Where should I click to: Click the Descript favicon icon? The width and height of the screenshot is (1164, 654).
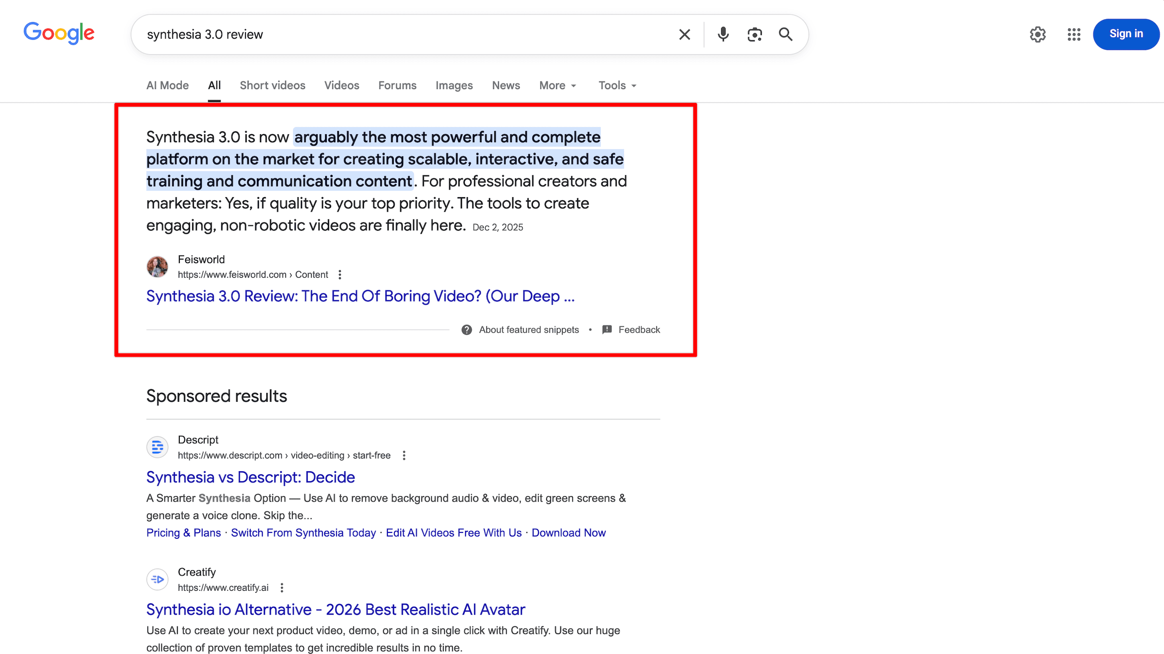(x=157, y=447)
